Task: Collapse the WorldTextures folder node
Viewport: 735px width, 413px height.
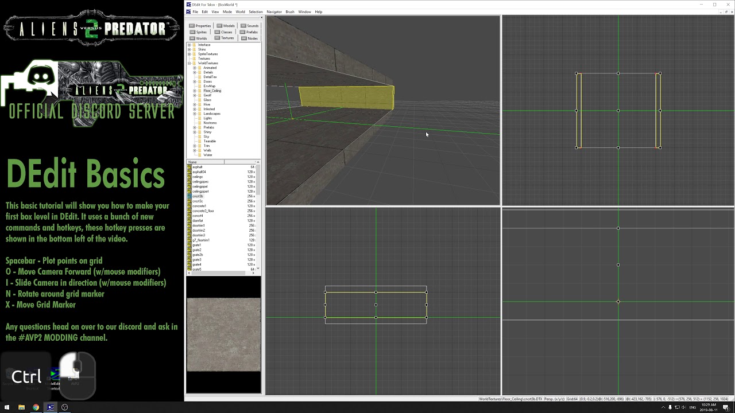Action: 189,63
